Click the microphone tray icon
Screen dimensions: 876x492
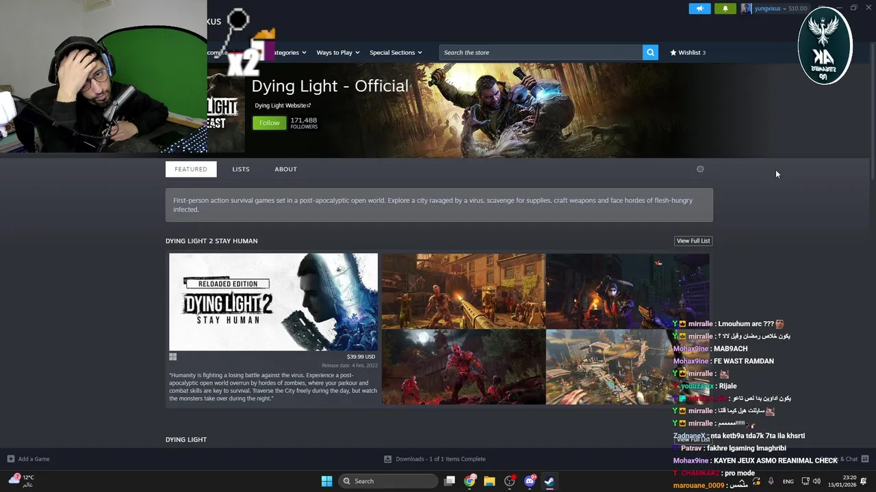(x=771, y=481)
